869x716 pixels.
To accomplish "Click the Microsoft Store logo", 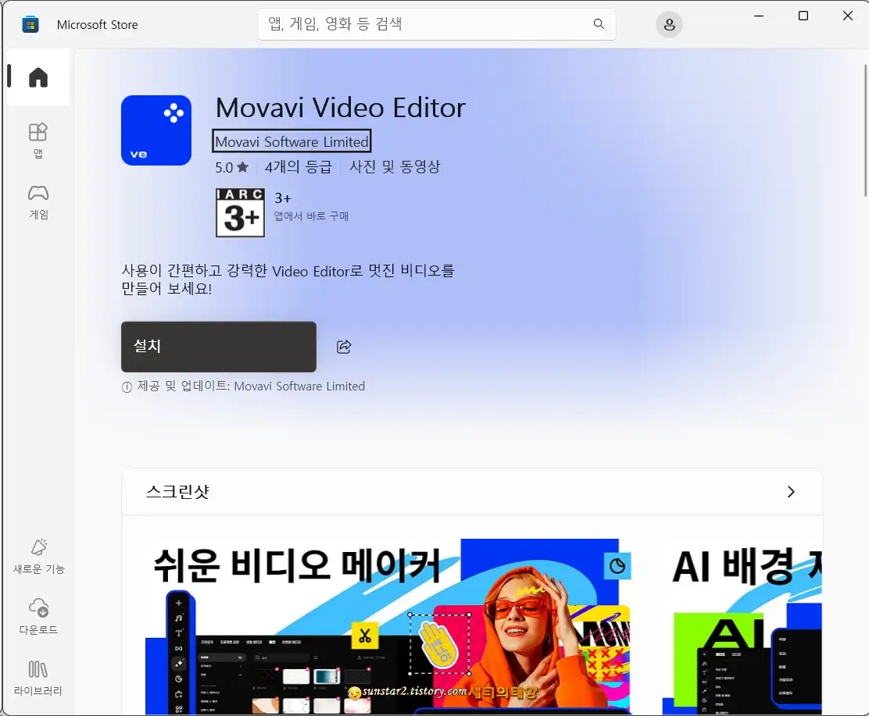I will click(30, 24).
